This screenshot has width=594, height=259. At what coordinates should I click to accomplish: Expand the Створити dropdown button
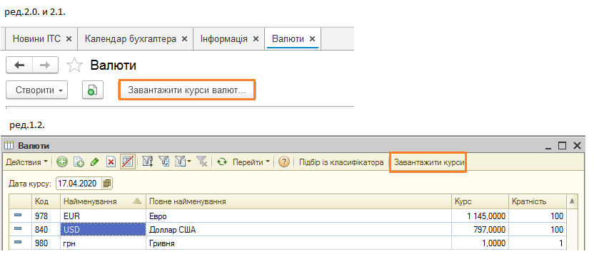[x=37, y=90]
